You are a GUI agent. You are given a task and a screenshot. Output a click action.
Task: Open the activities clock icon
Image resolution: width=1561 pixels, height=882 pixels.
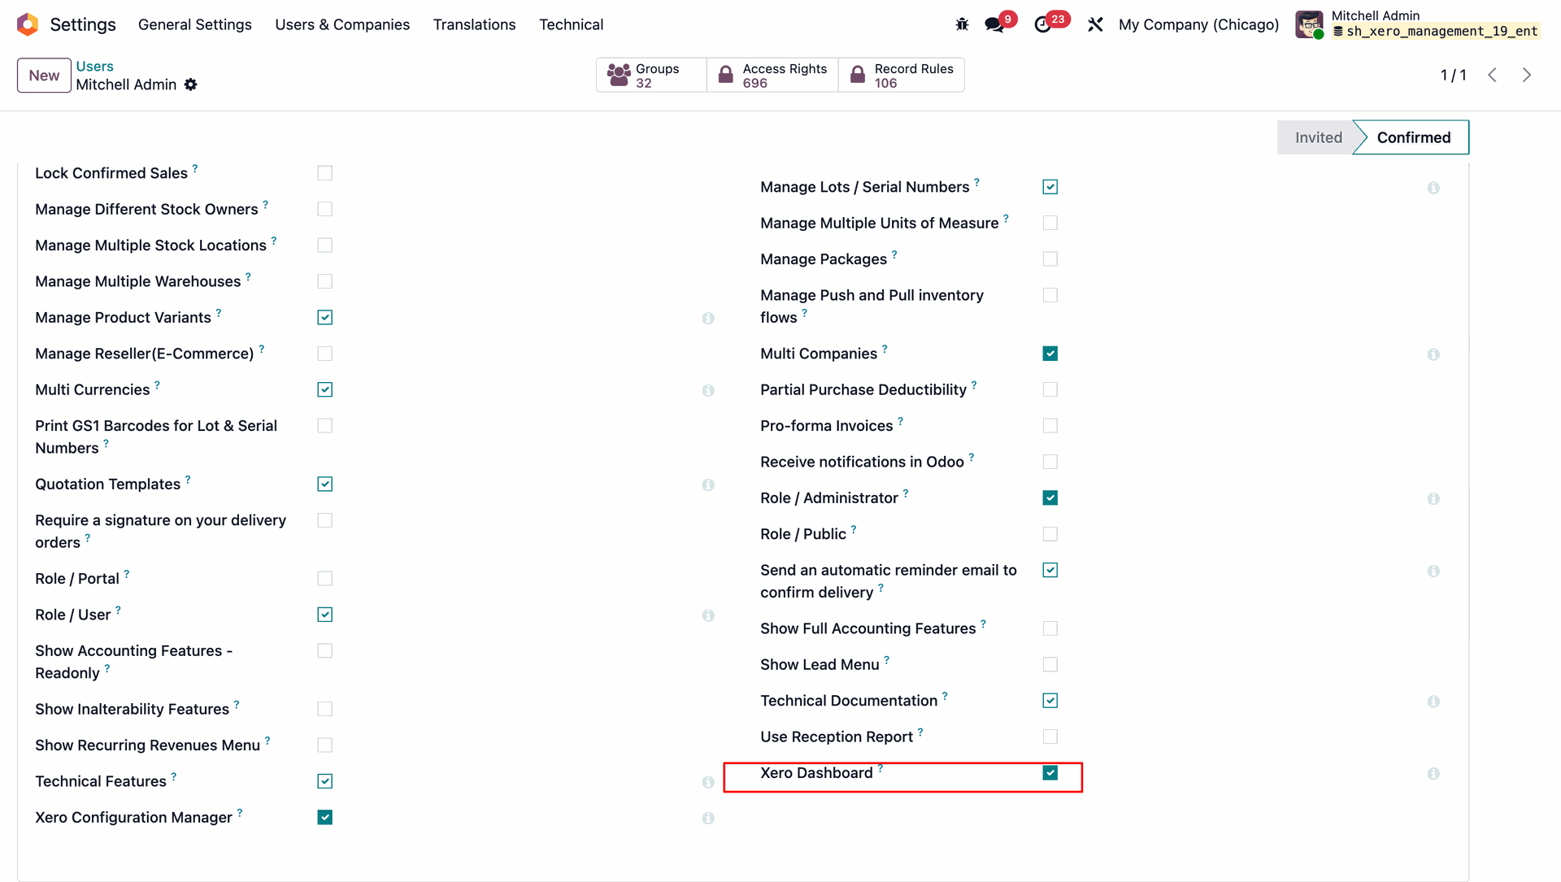click(1042, 24)
